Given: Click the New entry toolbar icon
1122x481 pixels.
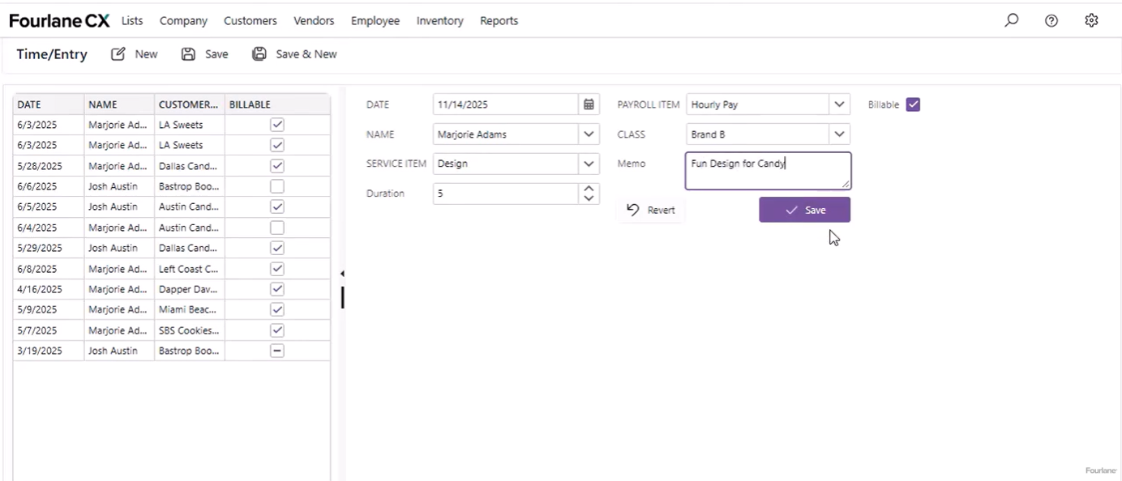Looking at the screenshot, I should [118, 54].
